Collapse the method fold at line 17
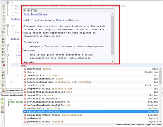Screen dimensions: 163x127 tap(8, 55)
